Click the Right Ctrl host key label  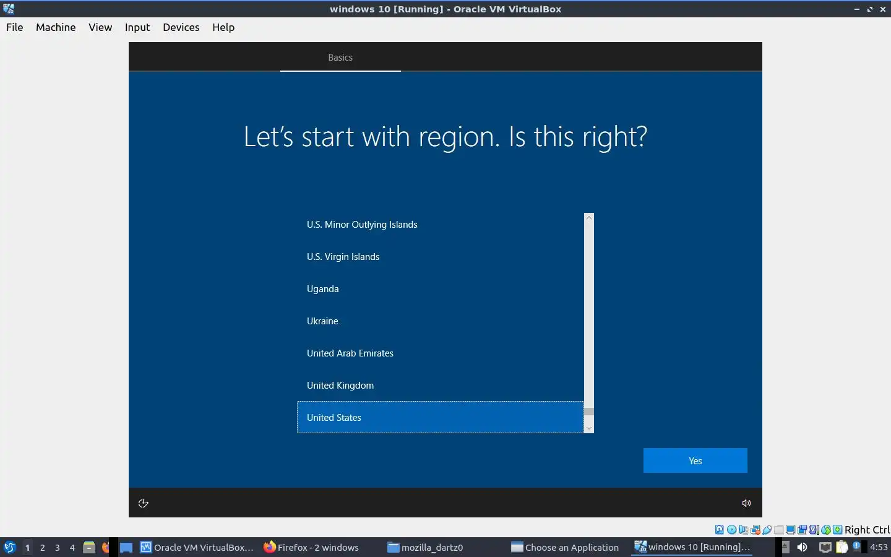[867, 530]
